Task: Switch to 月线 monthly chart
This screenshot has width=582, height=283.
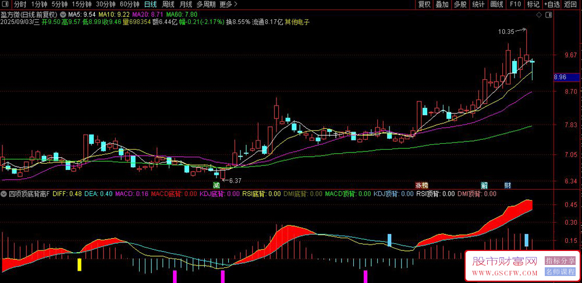Action: tap(186, 5)
